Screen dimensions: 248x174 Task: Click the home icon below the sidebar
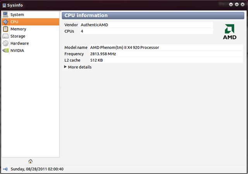[30, 161]
